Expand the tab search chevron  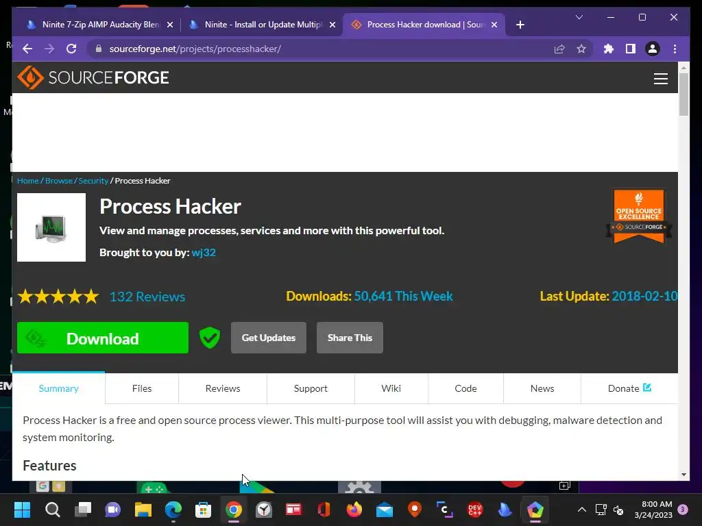pos(579,17)
